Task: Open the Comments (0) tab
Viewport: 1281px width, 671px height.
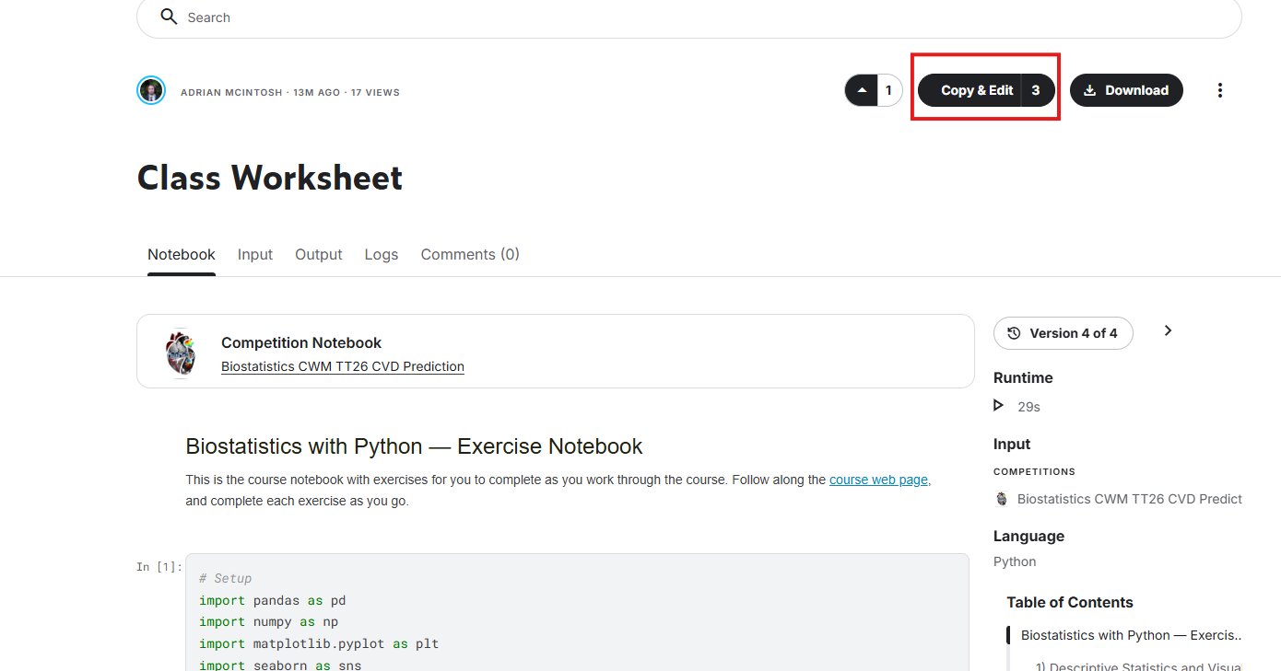Action: [x=470, y=254]
